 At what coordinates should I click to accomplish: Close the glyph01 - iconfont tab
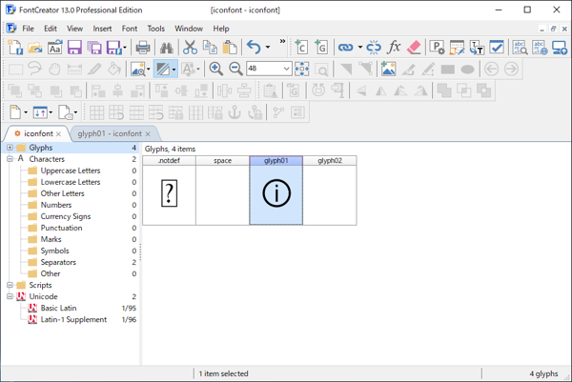[148, 134]
